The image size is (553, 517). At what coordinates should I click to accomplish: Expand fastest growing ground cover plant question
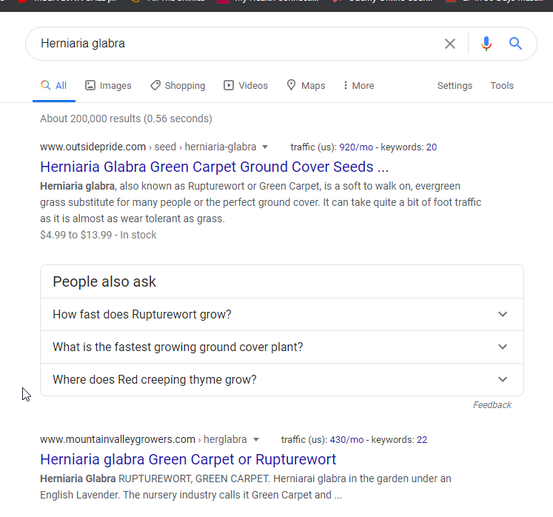282,347
